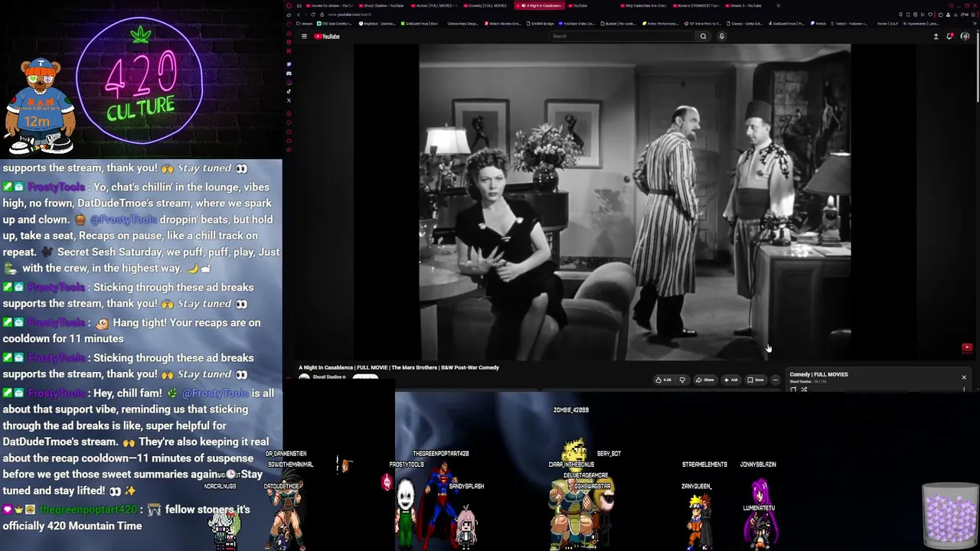980x551 pixels.
Task: Shuffle the Comedy FULL MOVIES playlist
Action: coord(804,390)
